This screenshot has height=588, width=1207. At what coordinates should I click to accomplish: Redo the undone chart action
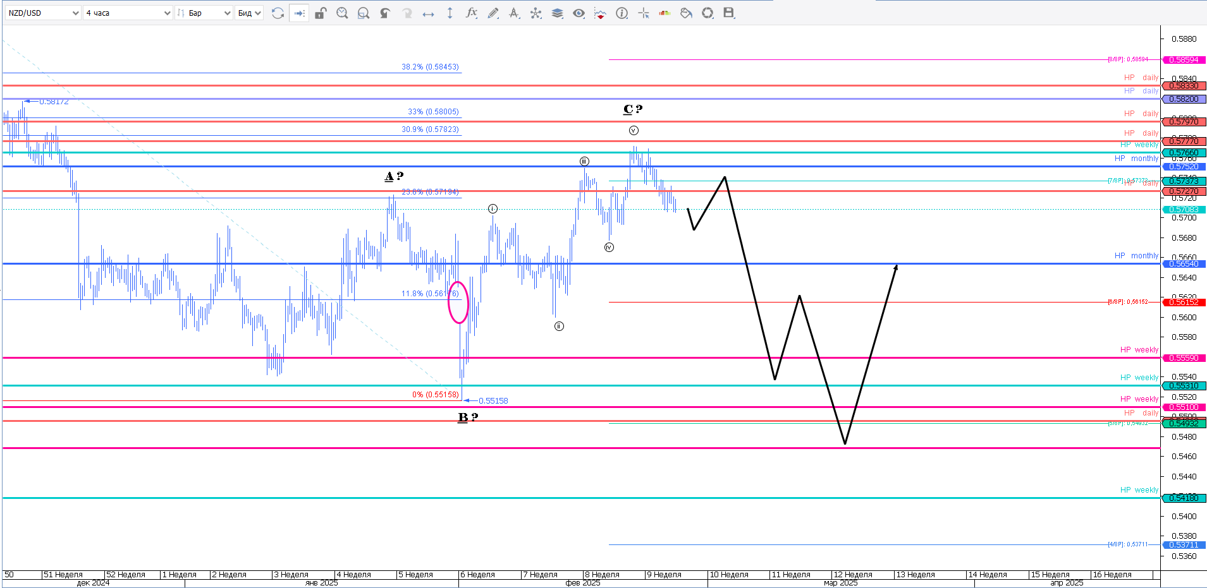click(407, 13)
